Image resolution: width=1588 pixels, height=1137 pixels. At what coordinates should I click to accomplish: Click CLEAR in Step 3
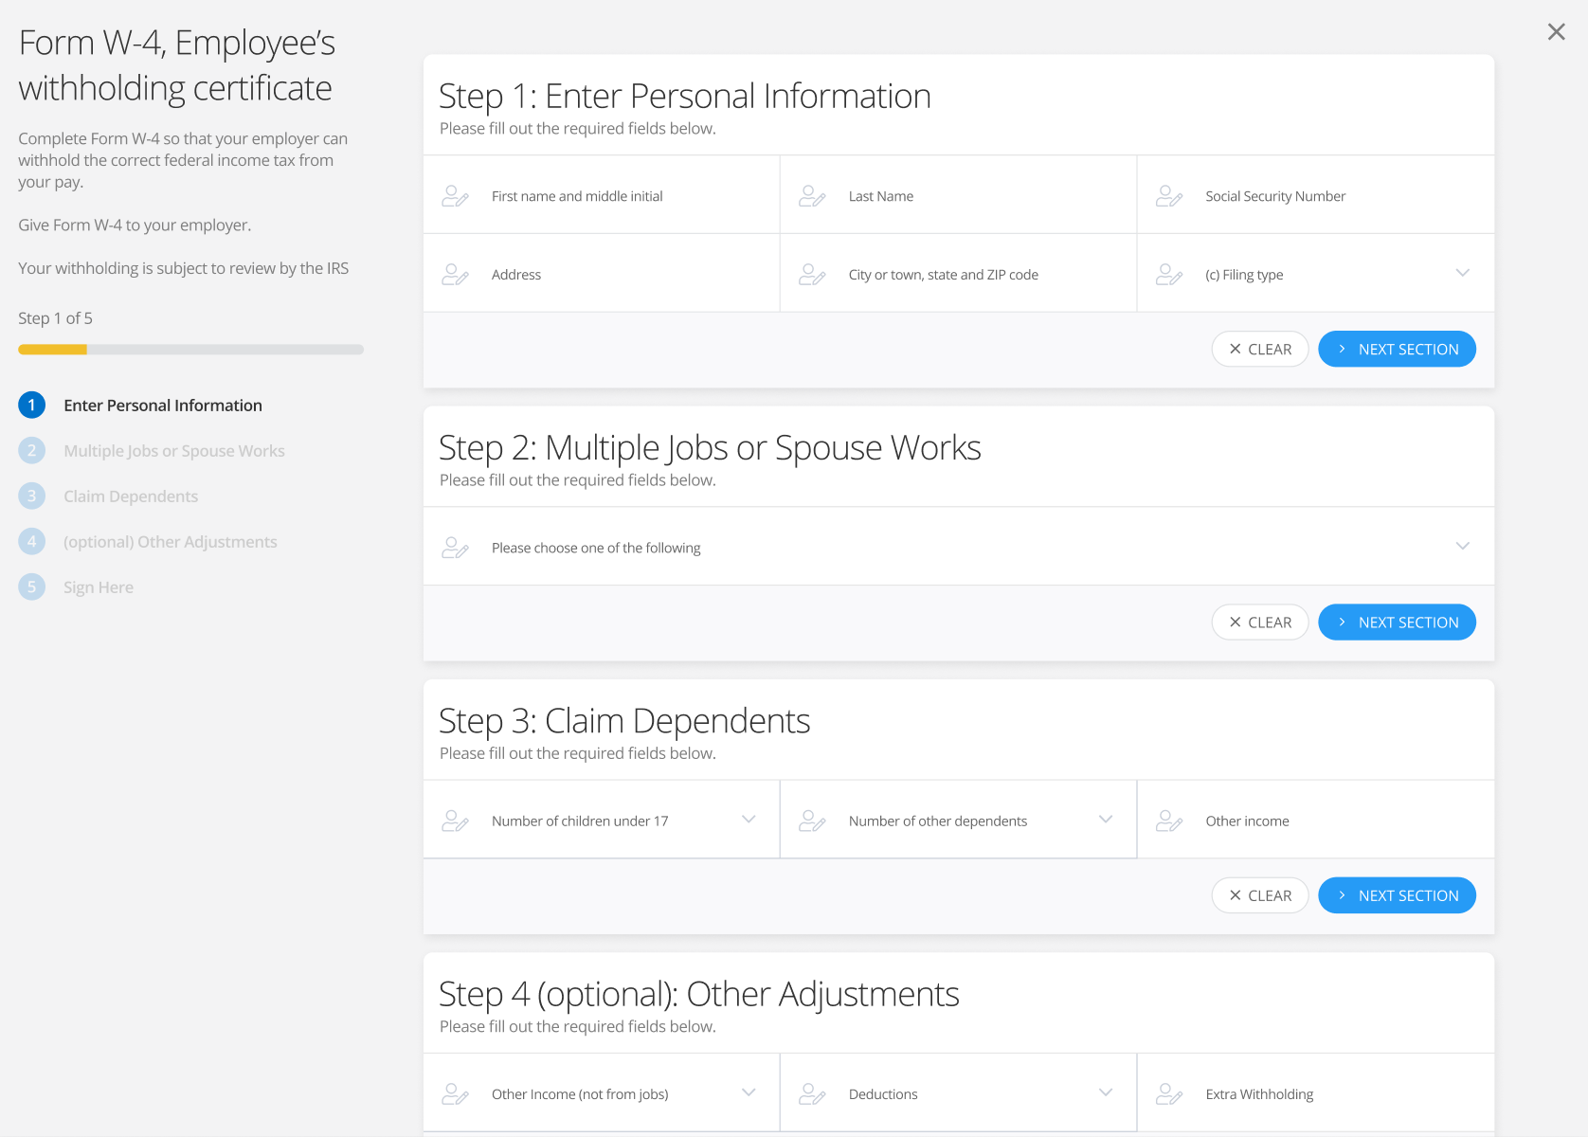1260,894
